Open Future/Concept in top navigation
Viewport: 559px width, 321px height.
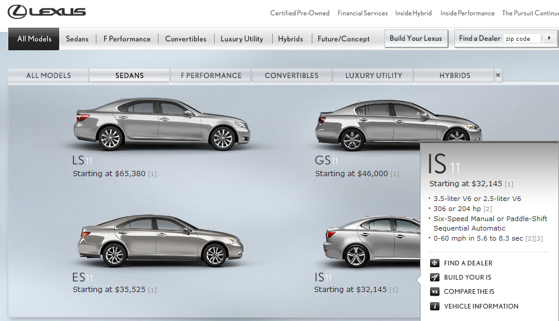pyautogui.click(x=343, y=39)
